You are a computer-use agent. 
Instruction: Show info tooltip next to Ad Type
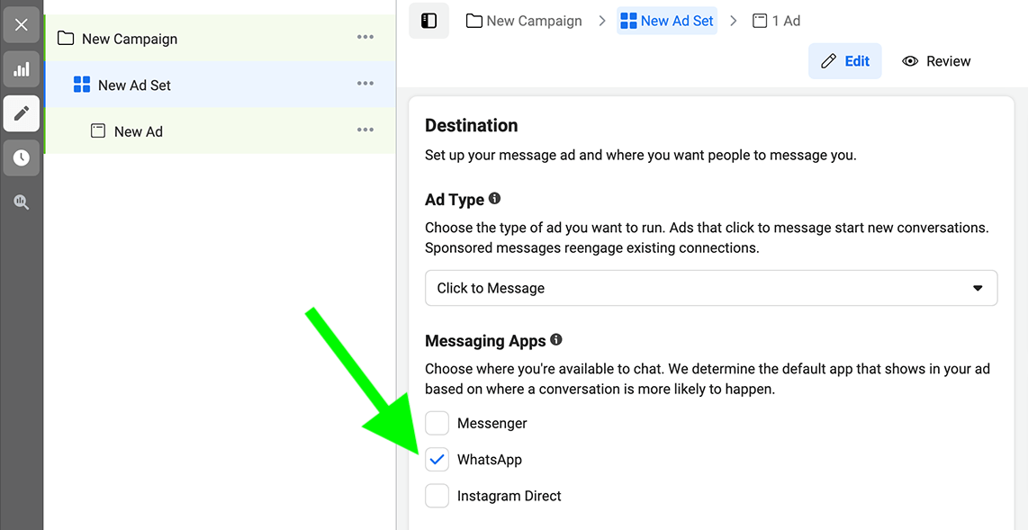click(x=495, y=198)
